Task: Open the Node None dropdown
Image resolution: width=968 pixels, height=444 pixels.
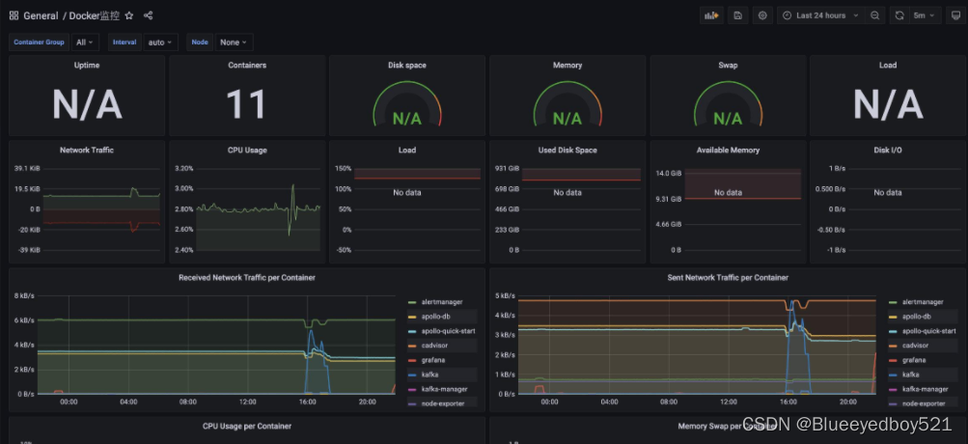Action: point(234,42)
